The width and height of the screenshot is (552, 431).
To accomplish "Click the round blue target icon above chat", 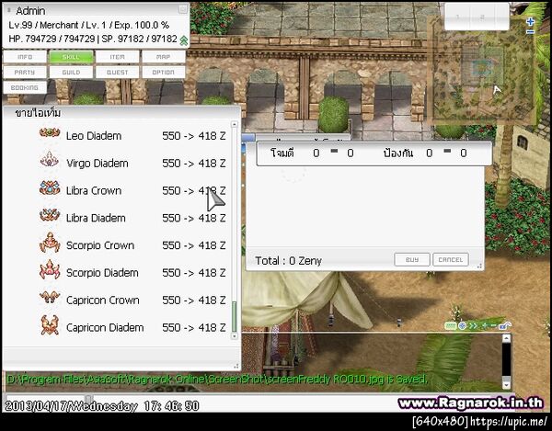I will coord(462,326).
